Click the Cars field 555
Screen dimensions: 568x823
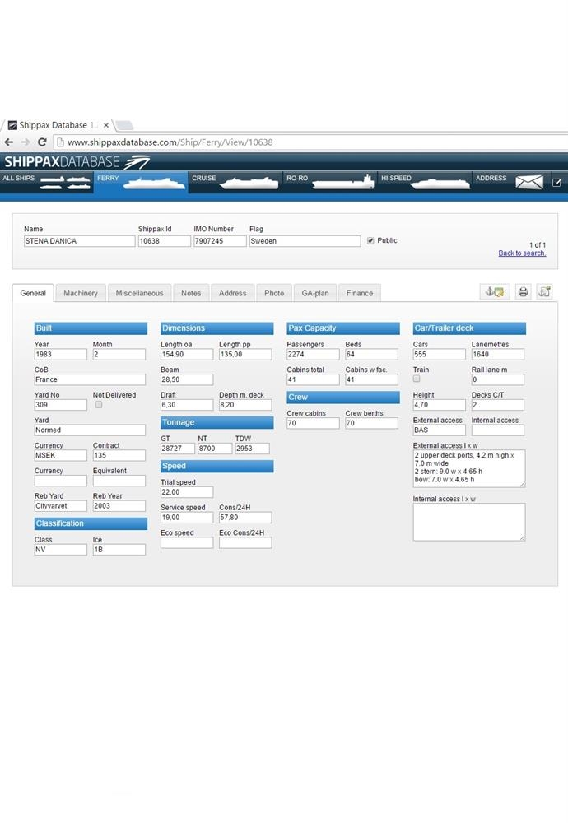point(440,354)
